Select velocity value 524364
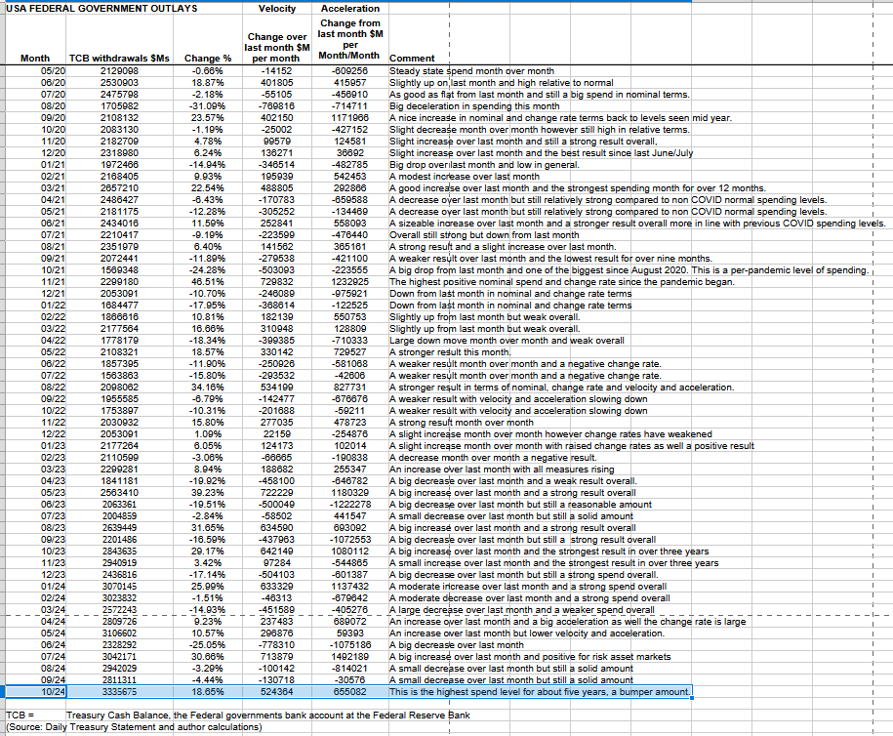This screenshot has width=893, height=736. (277, 692)
